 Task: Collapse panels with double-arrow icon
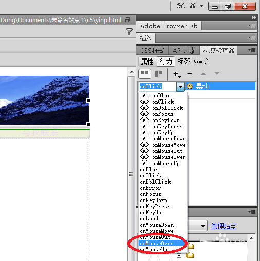[254, 17]
